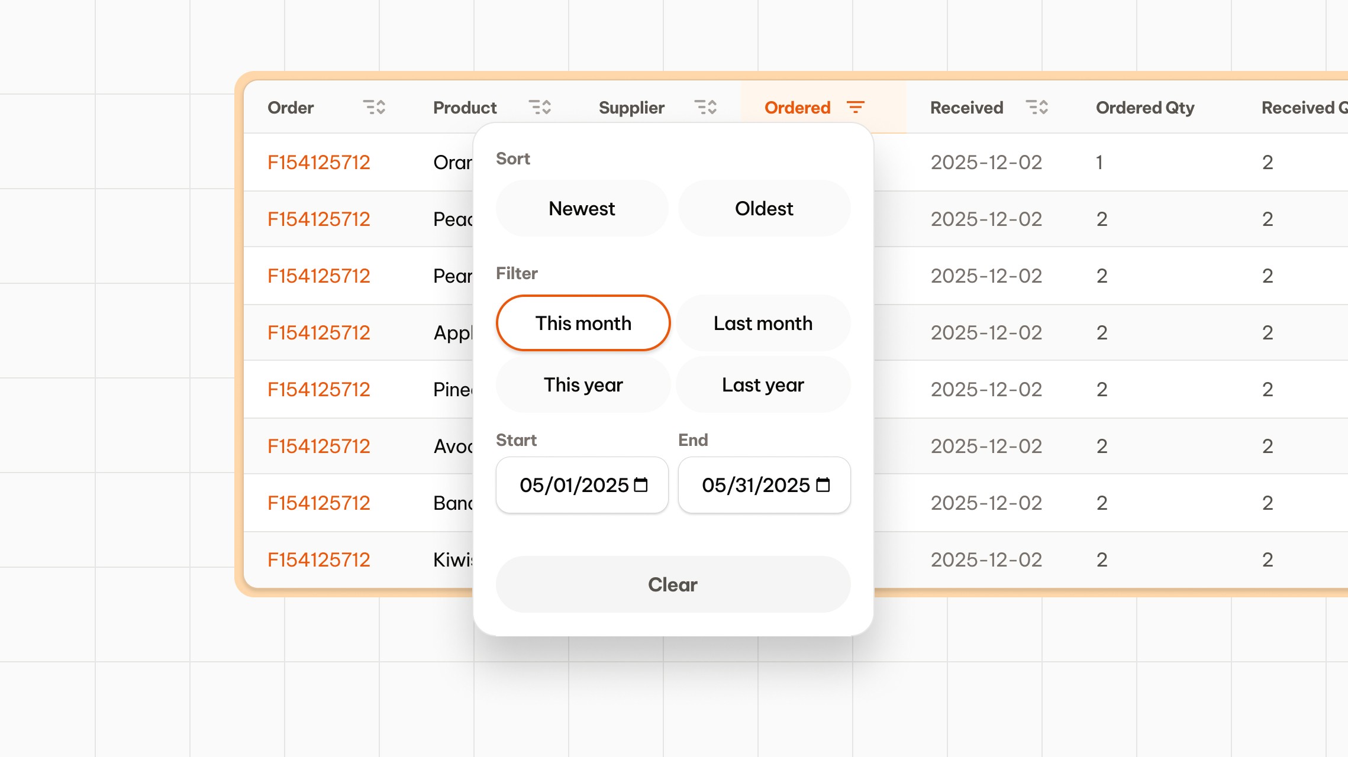Sort orders by Oldest

tap(764, 208)
